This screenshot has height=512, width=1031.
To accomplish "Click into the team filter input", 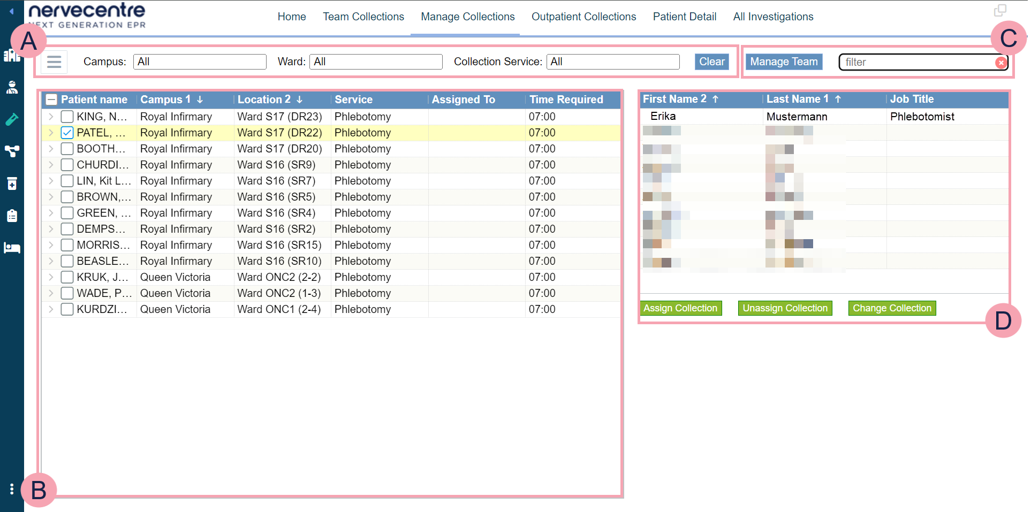I will 916,63.
